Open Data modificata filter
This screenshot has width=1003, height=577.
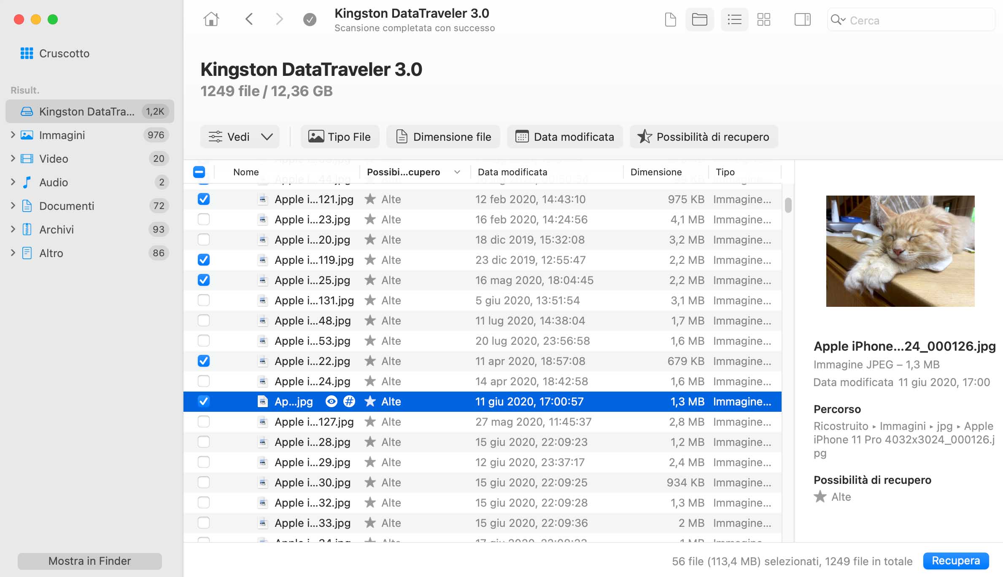point(565,137)
